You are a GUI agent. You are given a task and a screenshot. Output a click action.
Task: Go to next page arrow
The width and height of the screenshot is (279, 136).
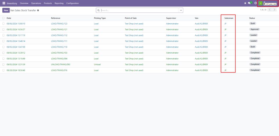pos(275,10)
